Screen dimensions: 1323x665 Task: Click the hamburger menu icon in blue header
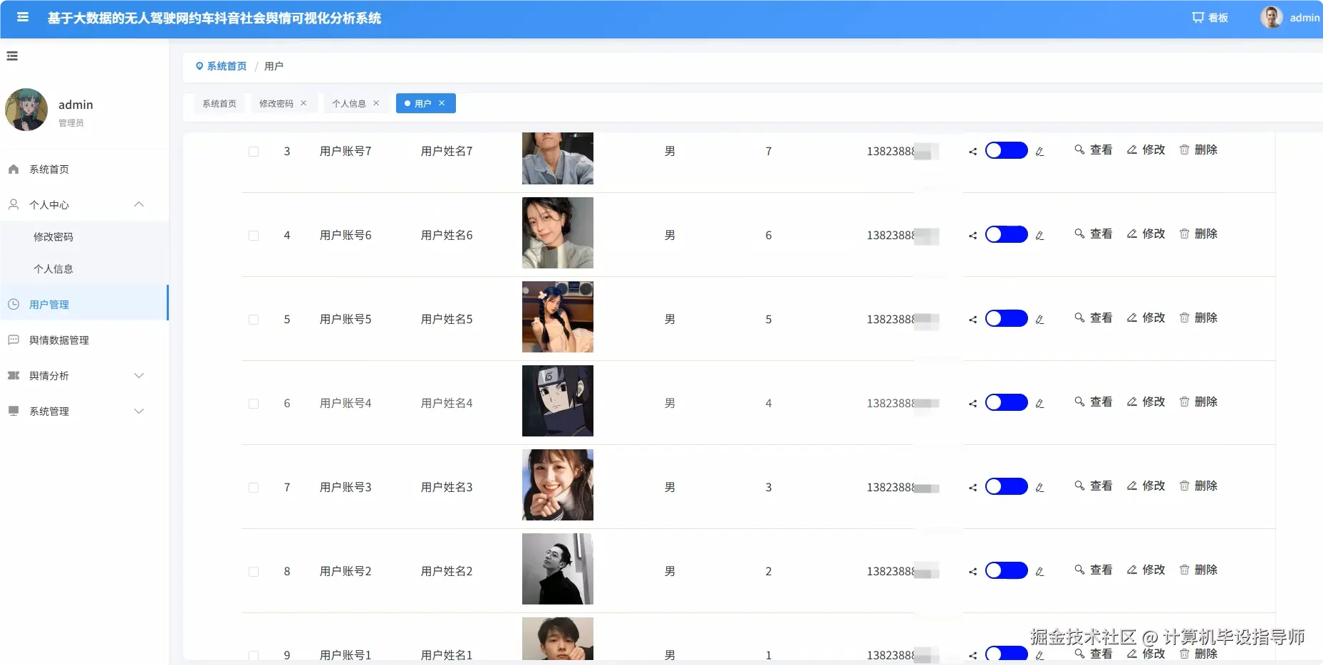23,17
